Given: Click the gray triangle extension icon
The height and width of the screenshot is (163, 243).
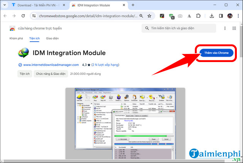Looking at the screenshot, I should pyautogui.click(x=189, y=16).
